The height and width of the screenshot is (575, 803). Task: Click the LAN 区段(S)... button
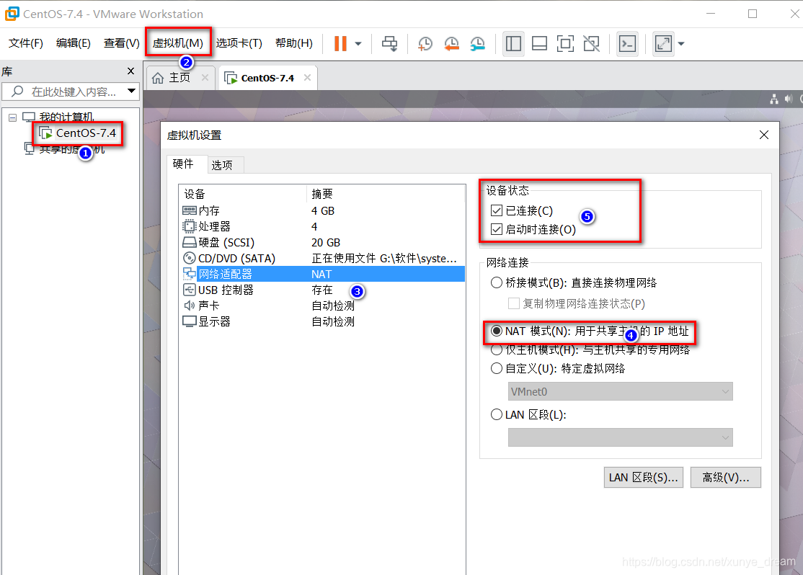pyautogui.click(x=643, y=477)
